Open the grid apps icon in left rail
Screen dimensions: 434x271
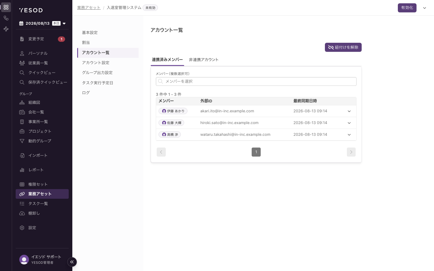pyautogui.click(x=6, y=7)
